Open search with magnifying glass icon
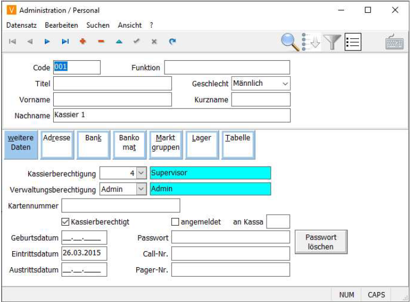 point(290,42)
